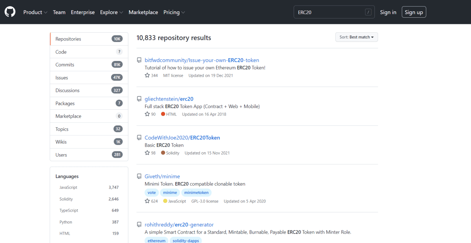This screenshot has height=243, width=471.
Task: Click the GPL-3.0 license text
Action: click(x=205, y=201)
